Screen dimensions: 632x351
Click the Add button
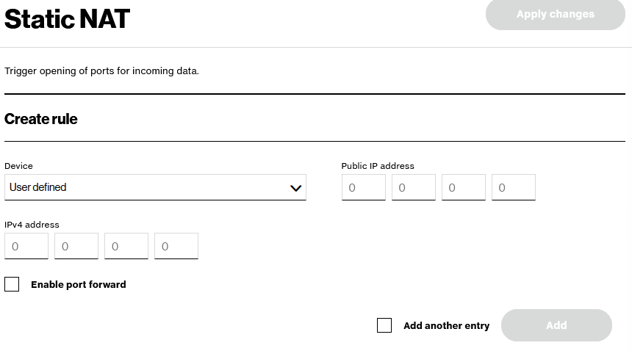click(x=556, y=325)
